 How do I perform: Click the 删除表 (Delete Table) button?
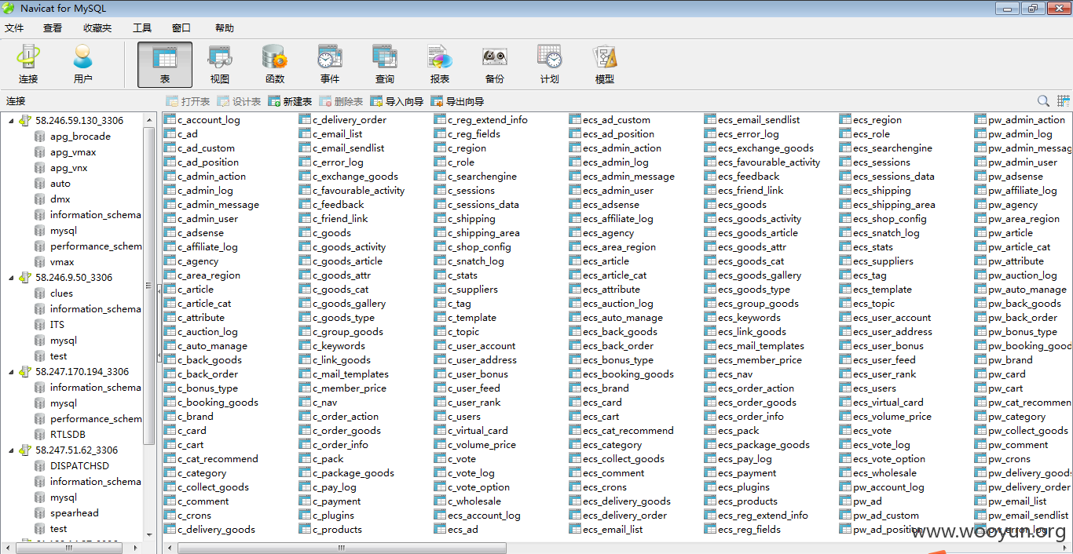click(x=341, y=101)
